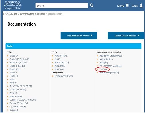Click Search Documentation button
145x113 pixels.
pyautogui.click(x=126, y=36)
